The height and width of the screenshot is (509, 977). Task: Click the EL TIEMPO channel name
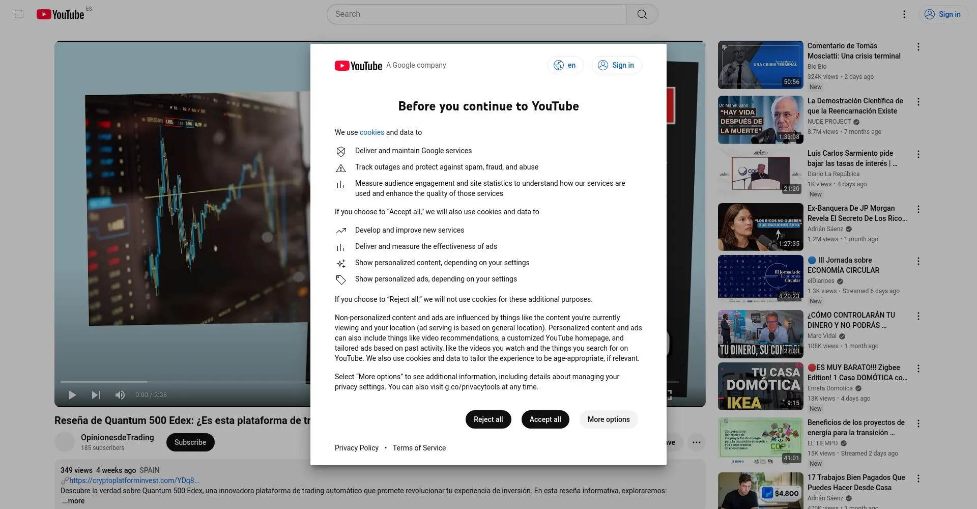822,443
